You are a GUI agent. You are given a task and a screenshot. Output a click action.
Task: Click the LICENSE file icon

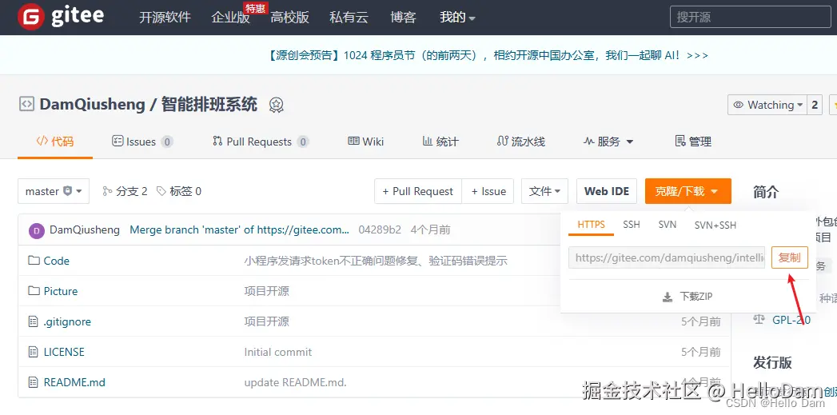[34, 352]
